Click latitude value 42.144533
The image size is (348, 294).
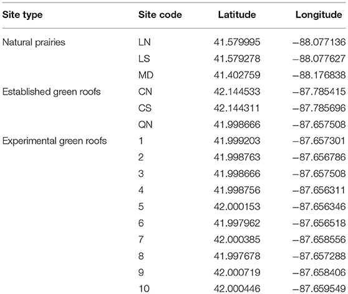(x=237, y=92)
